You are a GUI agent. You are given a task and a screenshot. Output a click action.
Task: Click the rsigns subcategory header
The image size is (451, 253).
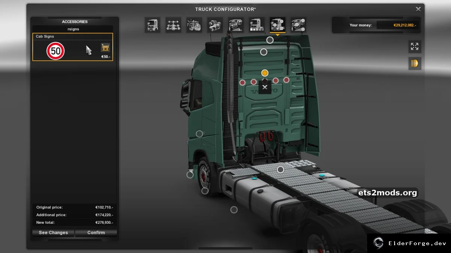[73, 29]
